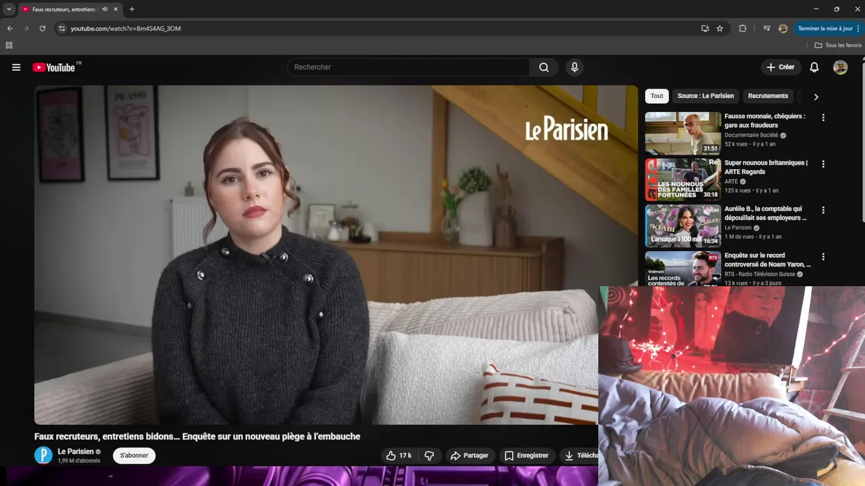Screen dimensions: 865x486
Task: Subscribe with the S'abonner button
Action: [x=134, y=456]
